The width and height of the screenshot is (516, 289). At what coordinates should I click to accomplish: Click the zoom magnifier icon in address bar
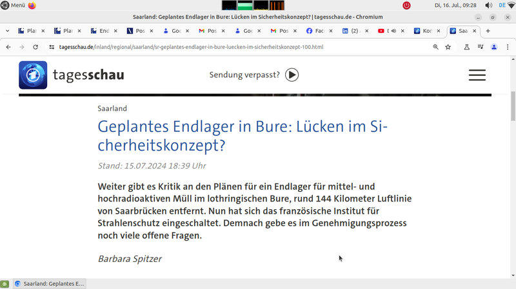436,47
